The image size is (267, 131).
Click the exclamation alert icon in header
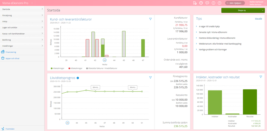(x=213, y=3)
